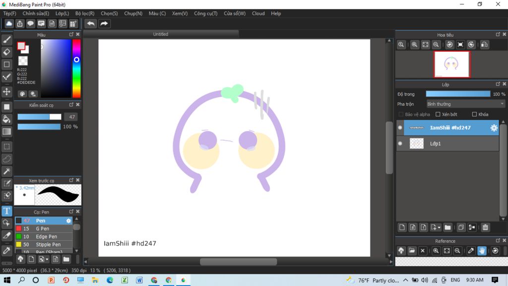This screenshot has height=286, width=508.
Task: Pop out the Màu color panel
Action: click(x=71, y=34)
